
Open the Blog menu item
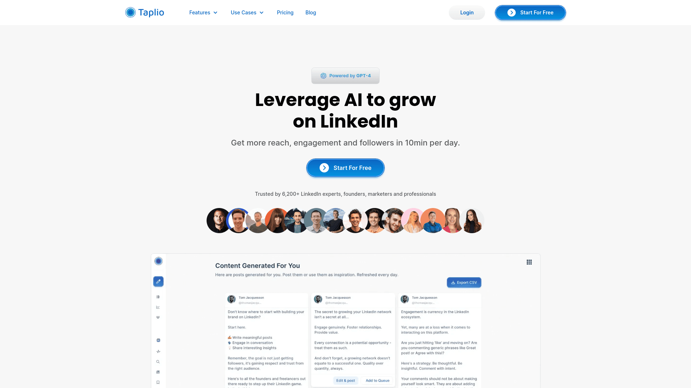[x=310, y=12]
